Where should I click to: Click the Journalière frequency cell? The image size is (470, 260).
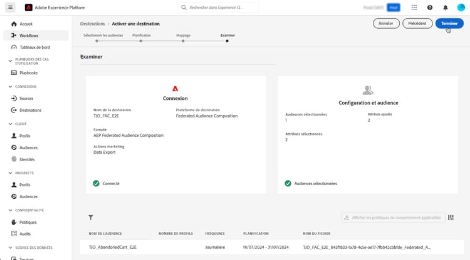point(215,247)
